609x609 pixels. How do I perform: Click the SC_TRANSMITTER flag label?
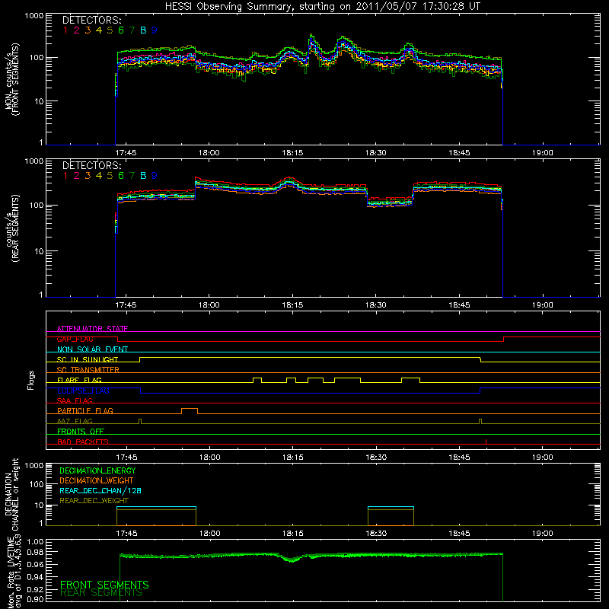(x=88, y=370)
